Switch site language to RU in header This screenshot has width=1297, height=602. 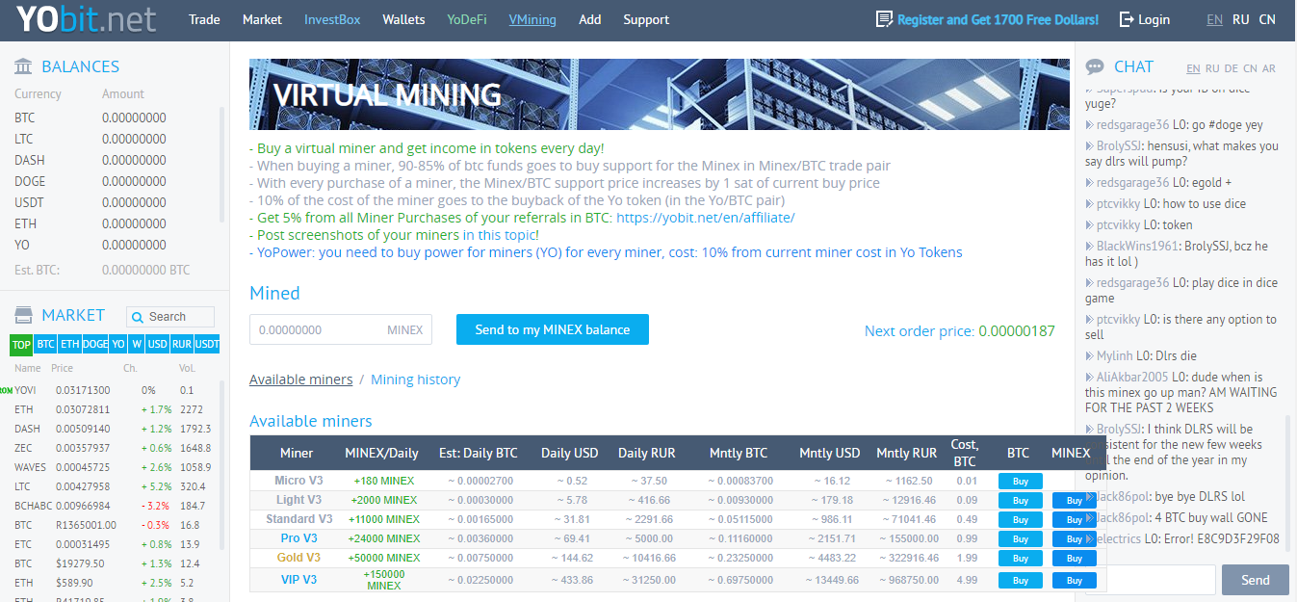pos(1241,19)
